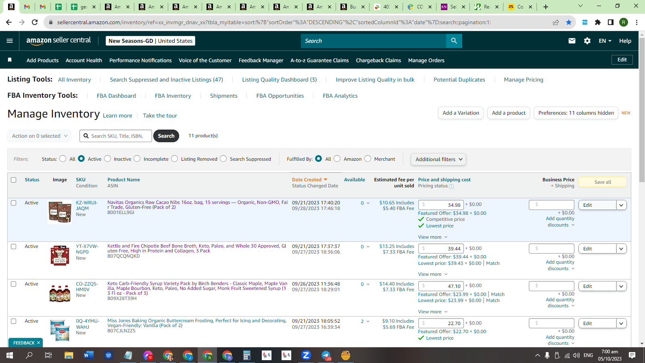Select the All status radio button
The height and width of the screenshot is (363, 645).
(x=63, y=159)
